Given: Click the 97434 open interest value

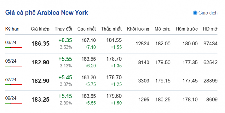Looking at the screenshot, I should coord(210,43).
